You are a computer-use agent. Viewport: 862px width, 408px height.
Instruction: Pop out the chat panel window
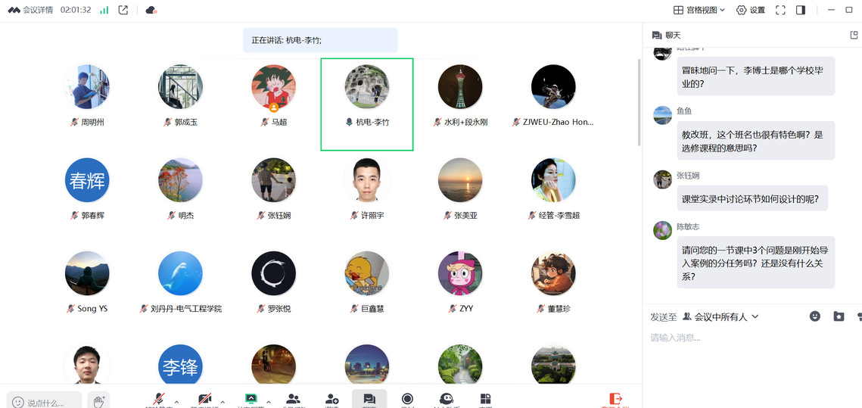(854, 35)
